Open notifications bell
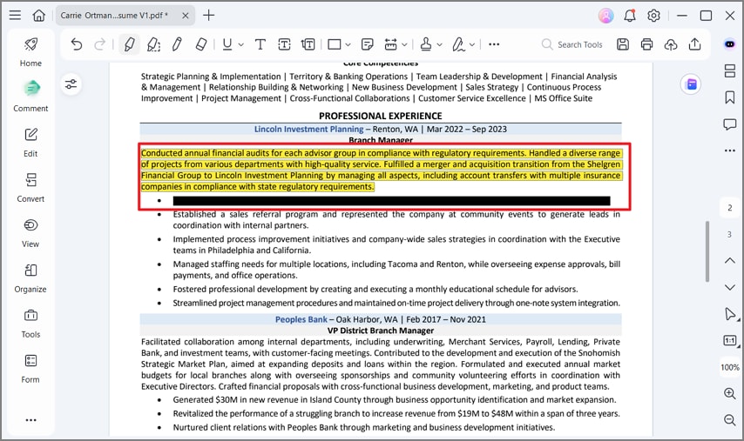This screenshot has width=744, height=441. pyautogui.click(x=630, y=16)
